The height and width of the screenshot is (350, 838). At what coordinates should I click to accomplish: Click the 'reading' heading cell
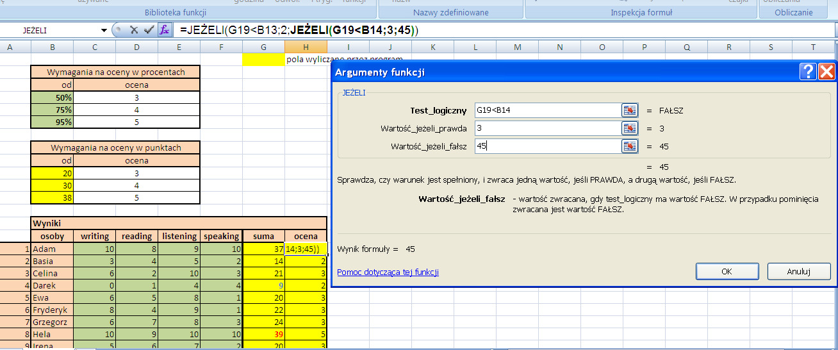(136, 236)
